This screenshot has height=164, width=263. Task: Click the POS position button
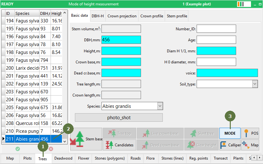pos(250,133)
